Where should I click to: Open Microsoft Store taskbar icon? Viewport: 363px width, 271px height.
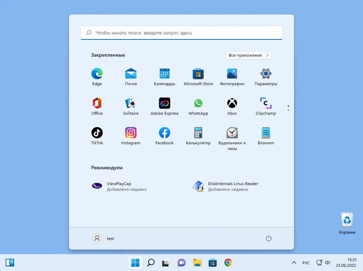point(212,263)
